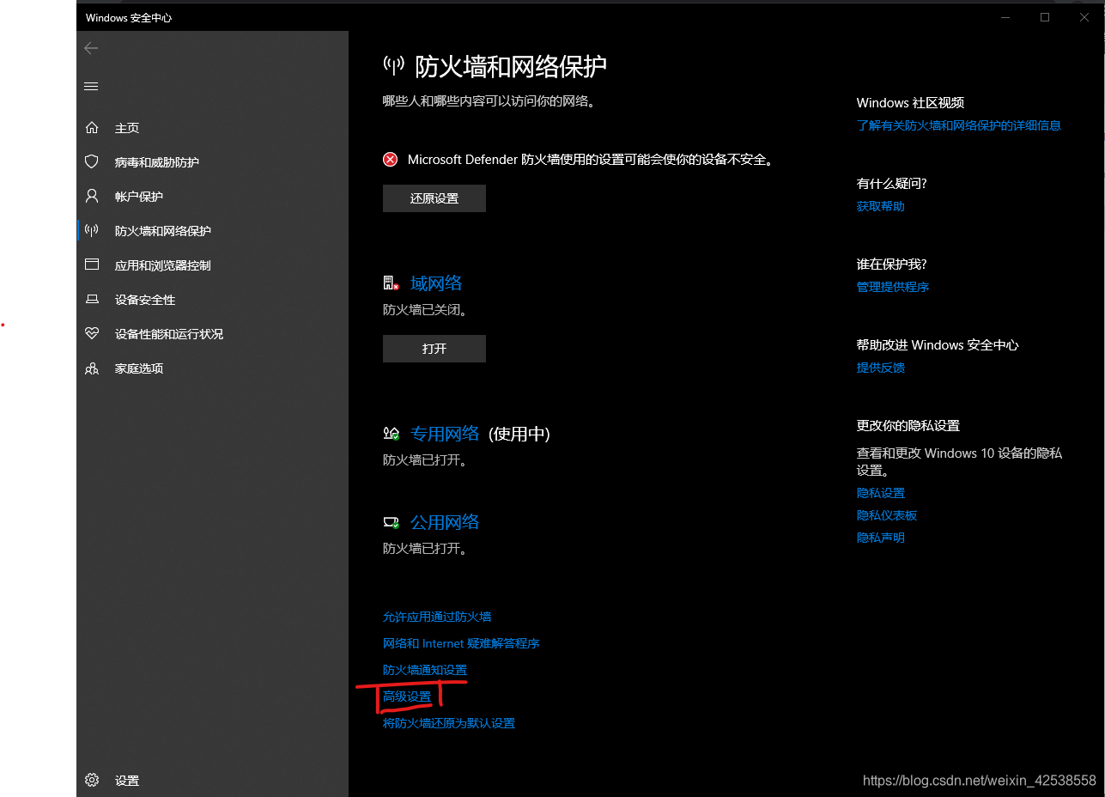Screen dimensions: 1105x797
Task: Go to 病毒和威胁防护 section
Action: click(x=157, y=162)
